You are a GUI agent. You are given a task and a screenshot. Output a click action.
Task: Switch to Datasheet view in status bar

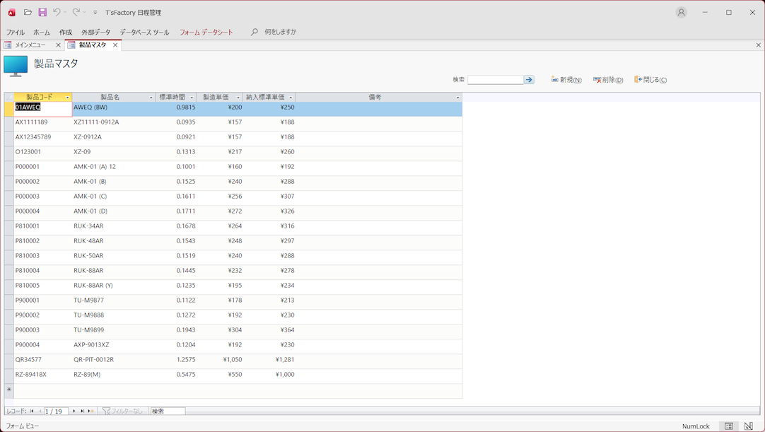tap(729, 426)
